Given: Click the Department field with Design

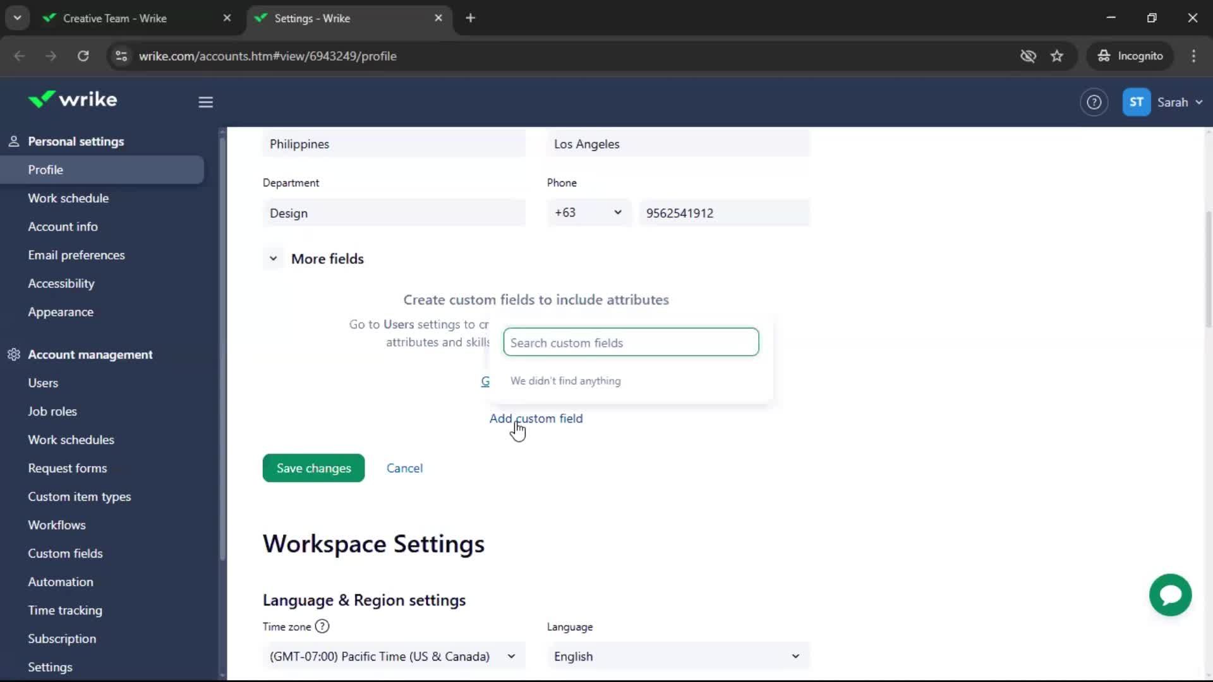Looking at the screenshot, I should coord(394,213).
